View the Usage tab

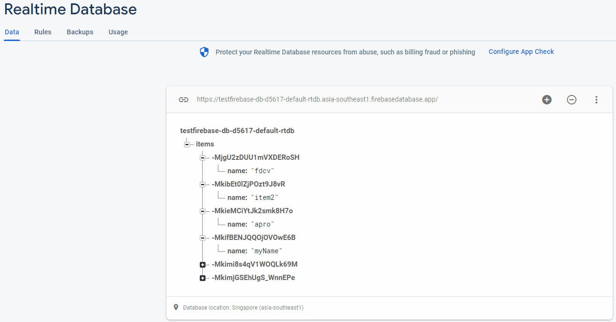coord(118,32)
